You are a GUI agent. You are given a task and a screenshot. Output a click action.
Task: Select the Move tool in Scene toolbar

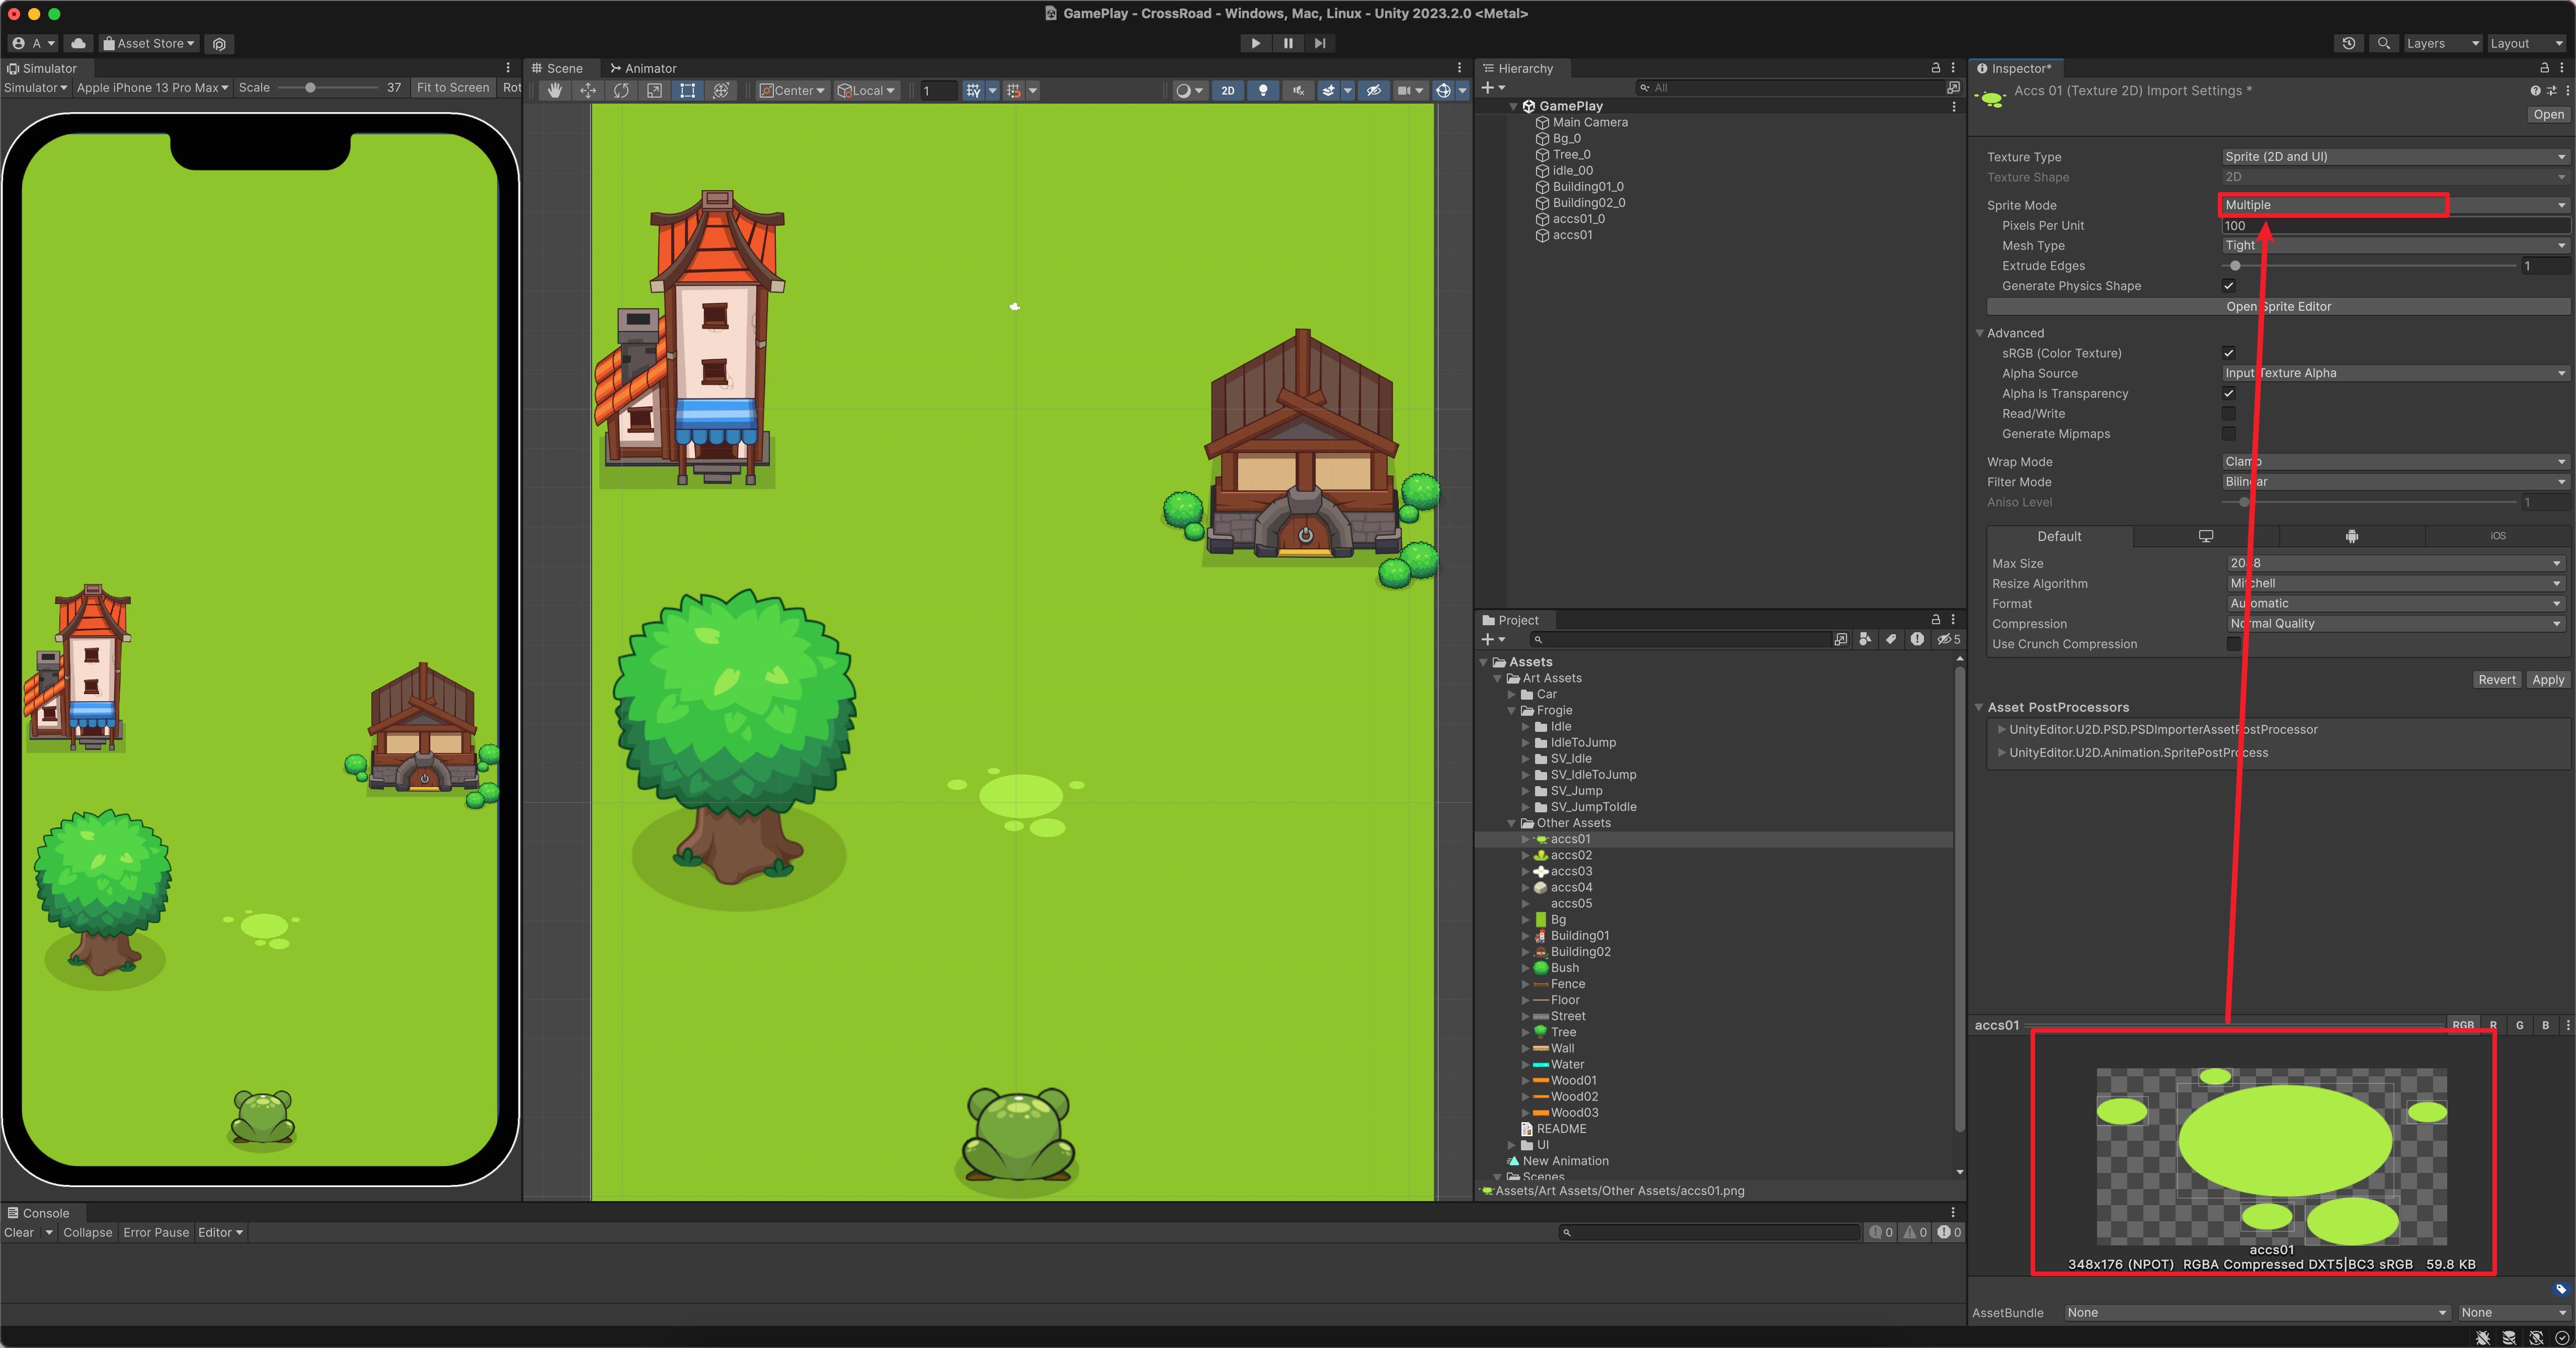(588, 90)
